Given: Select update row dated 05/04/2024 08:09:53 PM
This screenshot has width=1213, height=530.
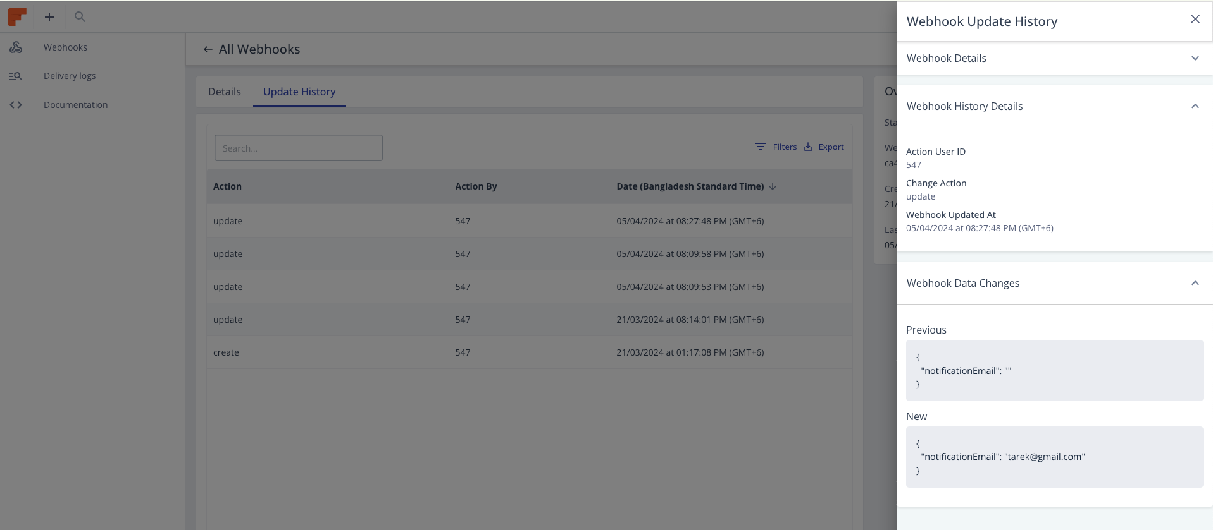Looking at the screenshot, I should [529, 287].
